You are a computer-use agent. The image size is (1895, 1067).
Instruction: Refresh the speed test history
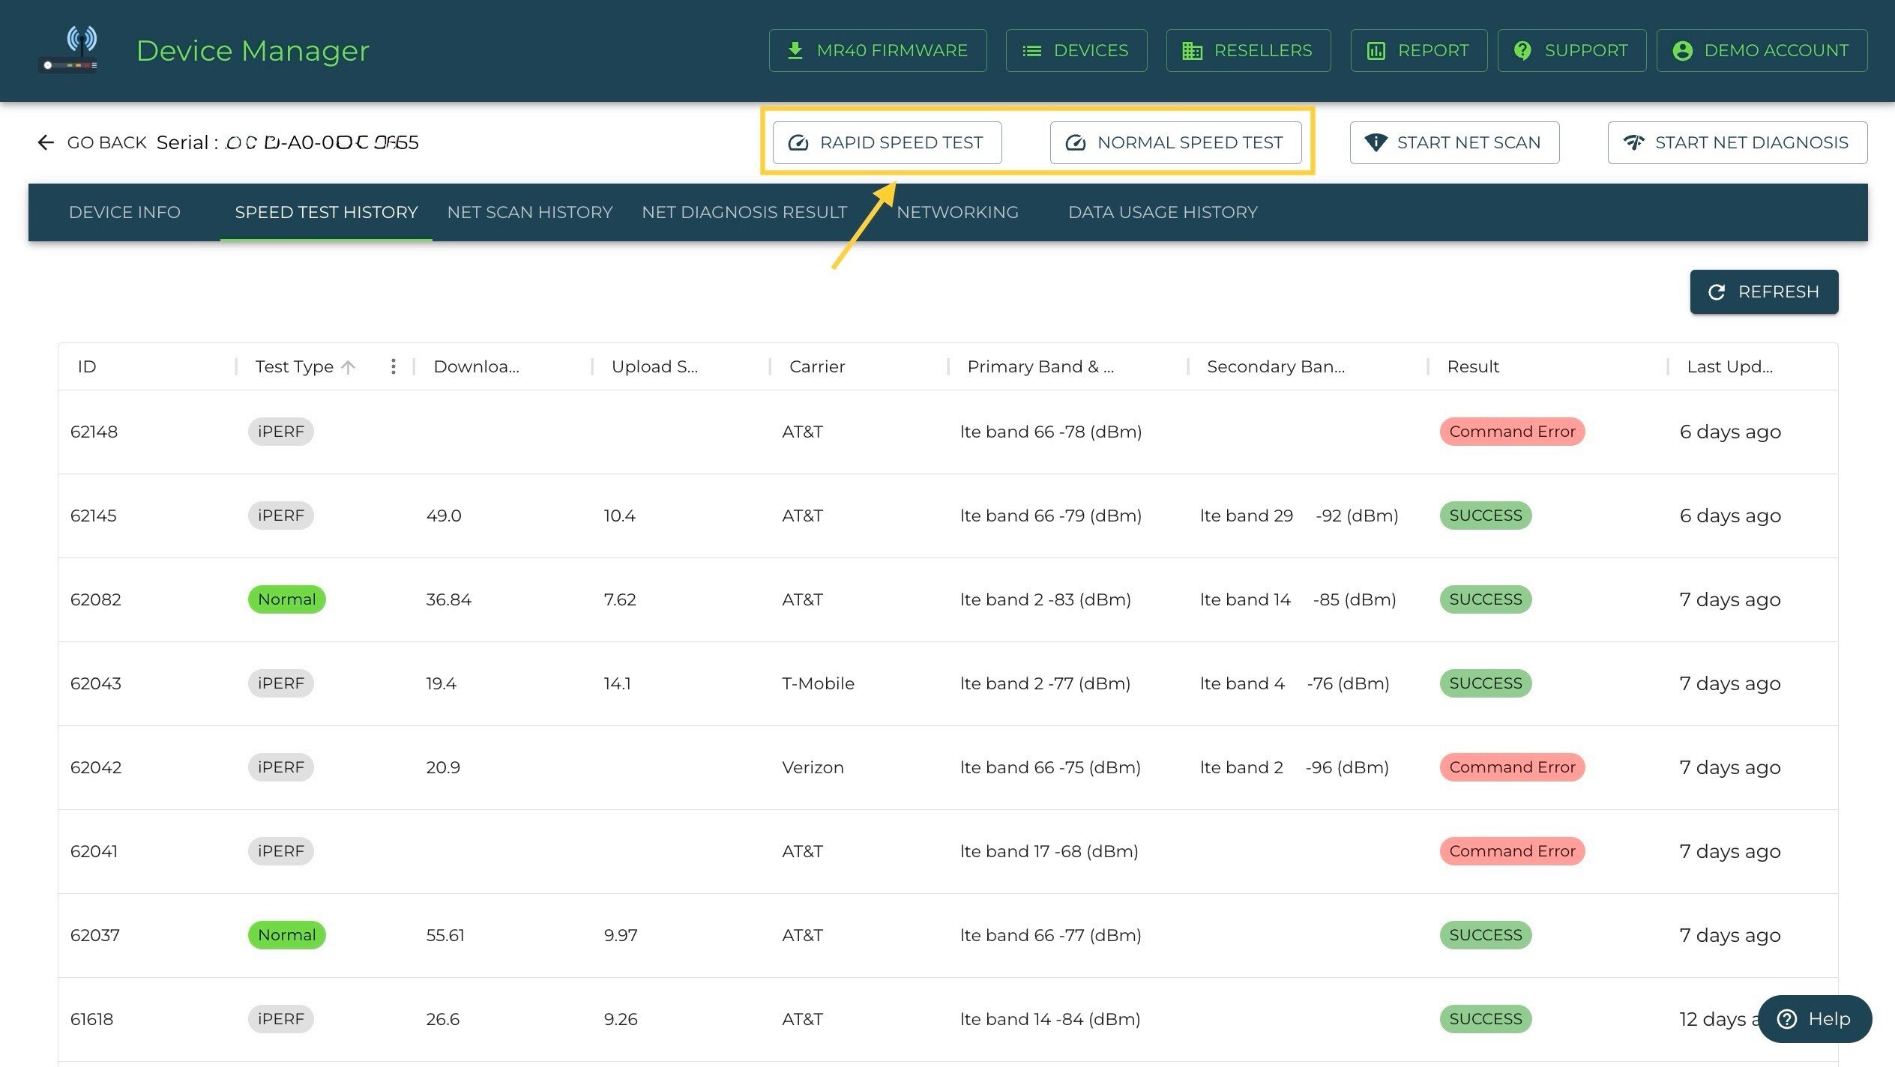point(1763,291)
